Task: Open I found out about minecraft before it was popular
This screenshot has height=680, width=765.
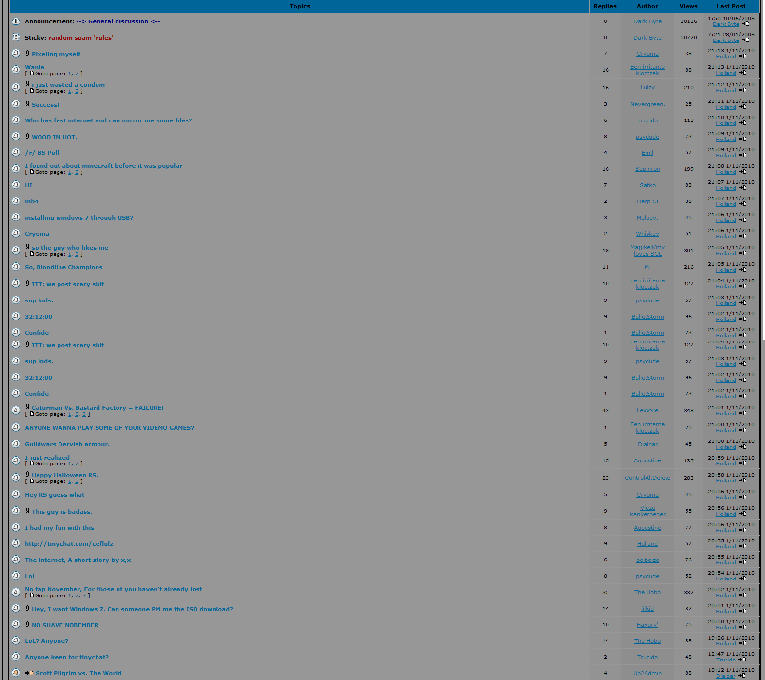Action: point(103,166)
